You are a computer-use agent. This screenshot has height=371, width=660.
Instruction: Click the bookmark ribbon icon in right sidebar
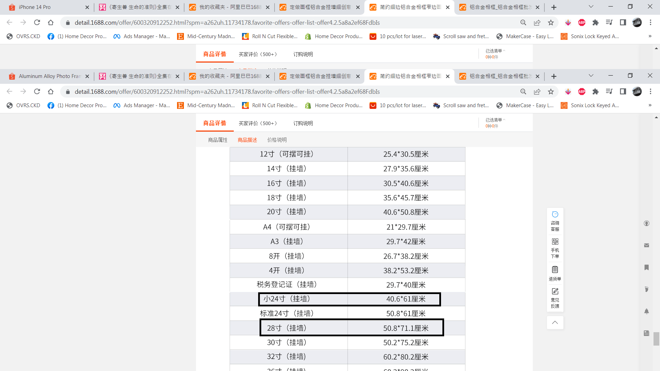(x=646, y=267)
